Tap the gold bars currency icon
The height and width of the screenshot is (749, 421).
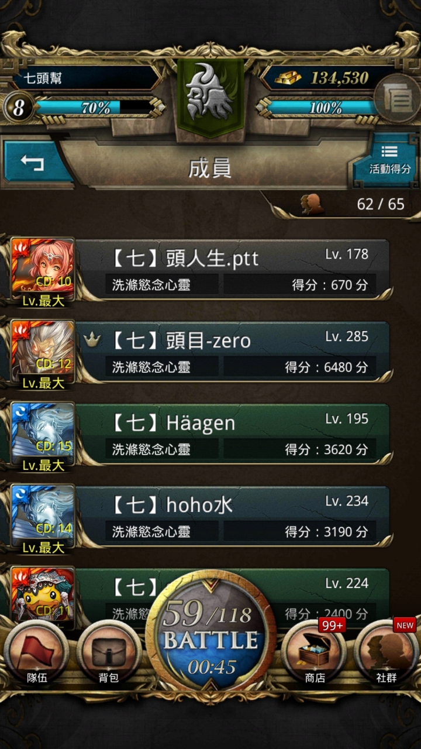(x=288, y=78)
